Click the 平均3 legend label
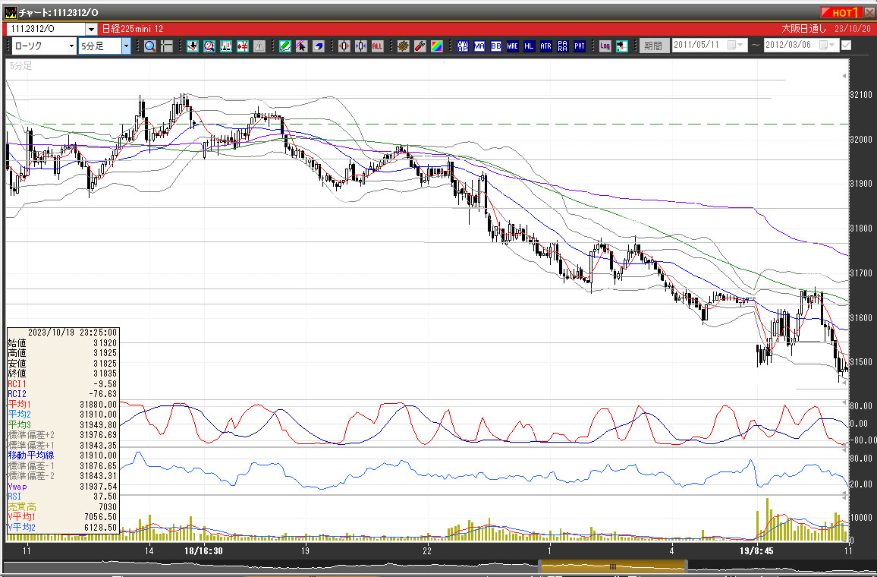Screen dimensions: 877x577 coord(20,424)
